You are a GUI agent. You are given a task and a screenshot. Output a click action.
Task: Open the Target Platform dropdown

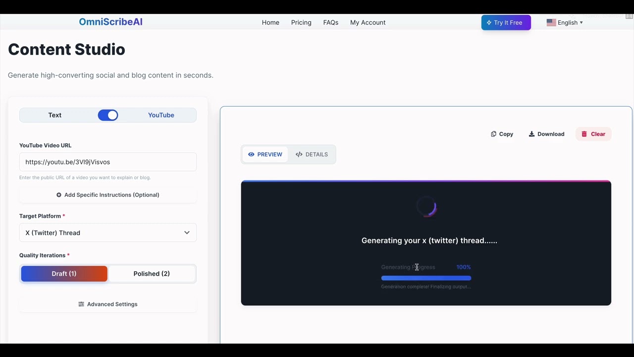[x=108, y=233]
